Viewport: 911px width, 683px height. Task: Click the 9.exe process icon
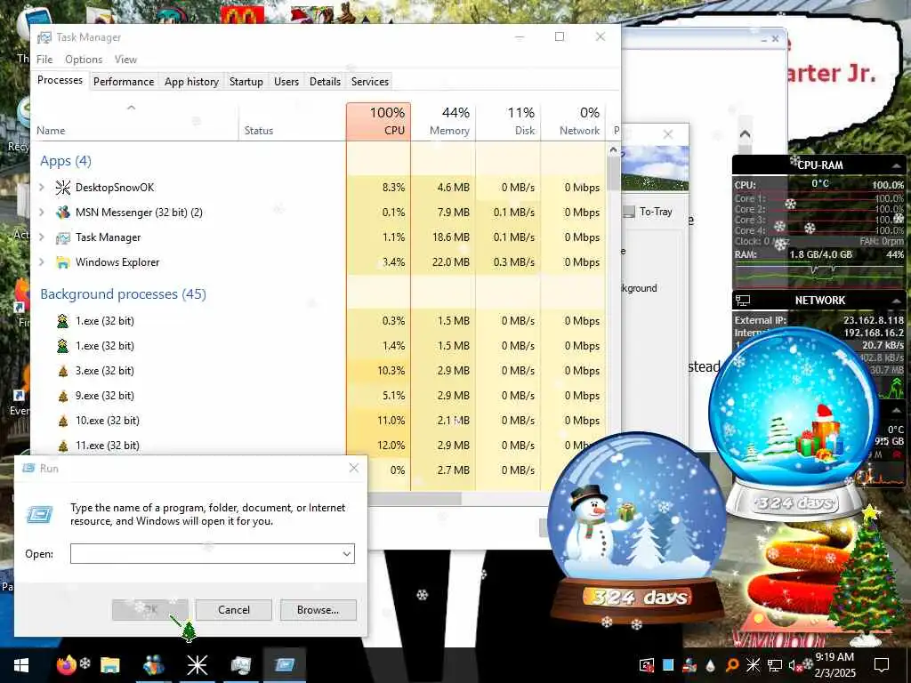coord(63,396)
